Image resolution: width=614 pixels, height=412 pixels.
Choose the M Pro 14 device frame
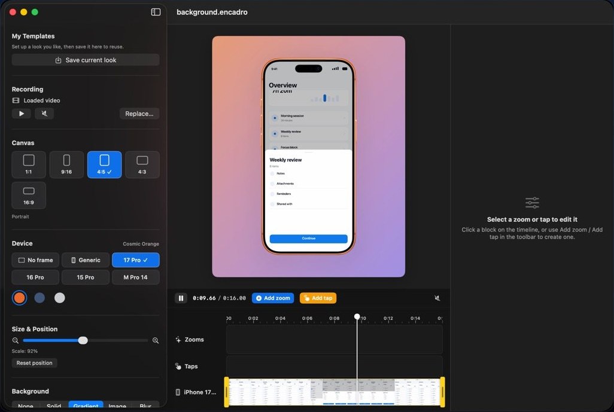[135, 277]
